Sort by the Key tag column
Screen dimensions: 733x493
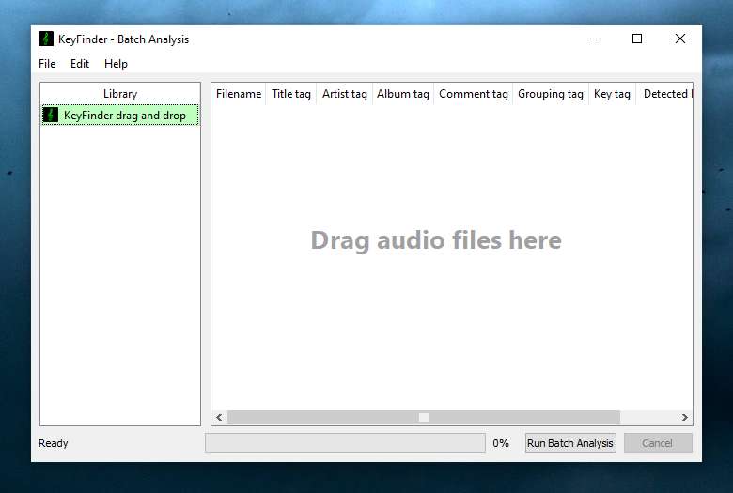(612, 94)
